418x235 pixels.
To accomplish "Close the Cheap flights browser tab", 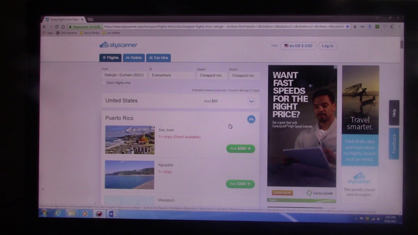I will click(x=82, y=20).
